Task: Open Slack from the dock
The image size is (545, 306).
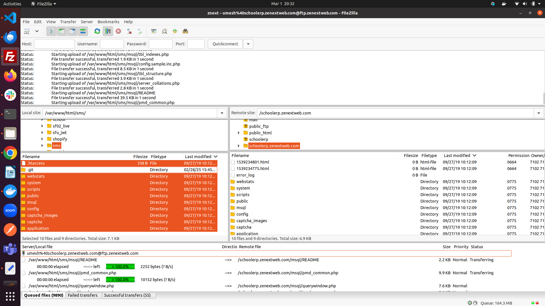Action: (10, 95)
